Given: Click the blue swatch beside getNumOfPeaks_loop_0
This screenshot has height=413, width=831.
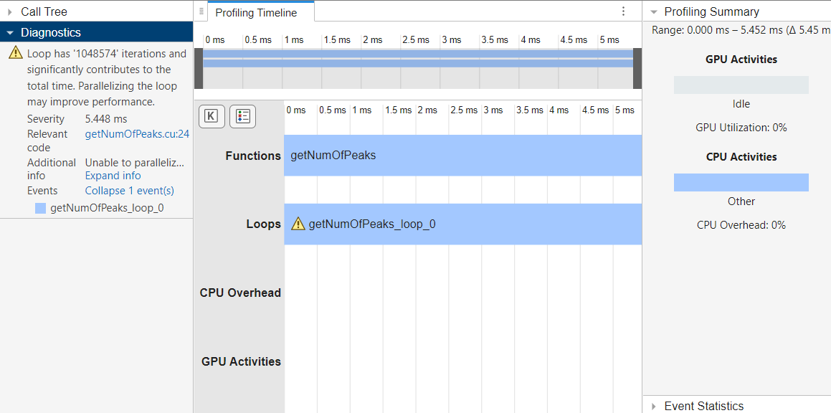Looking at the screenshot, I should point(41,208).
